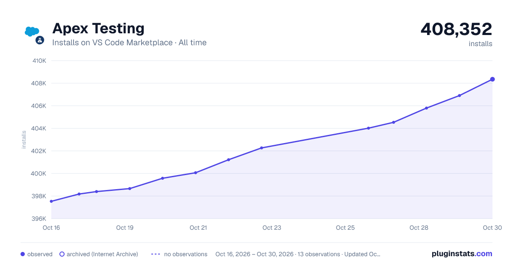The width and height of the screenshot is (513, 269).
Task: Click the observed legend dot
Action: [x=23, y=254]
